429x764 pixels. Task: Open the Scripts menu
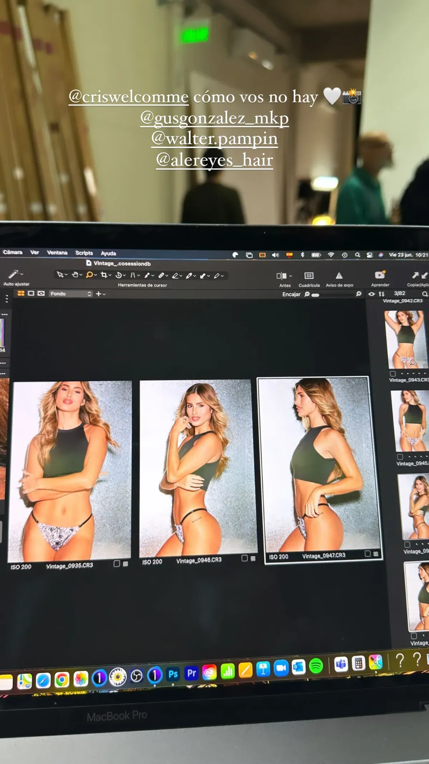pyautogui.click(x=84, y=253)
